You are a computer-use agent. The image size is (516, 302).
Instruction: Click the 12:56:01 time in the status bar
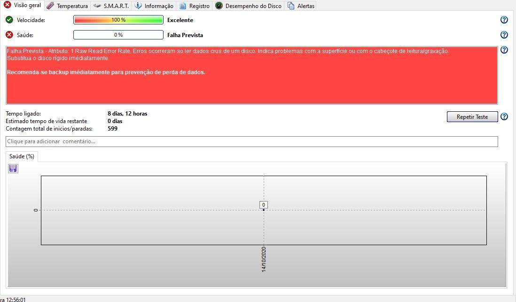pyautogui.click(x=16, y=299)
